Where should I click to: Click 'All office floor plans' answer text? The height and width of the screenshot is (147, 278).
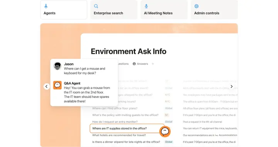coord(210,108)
